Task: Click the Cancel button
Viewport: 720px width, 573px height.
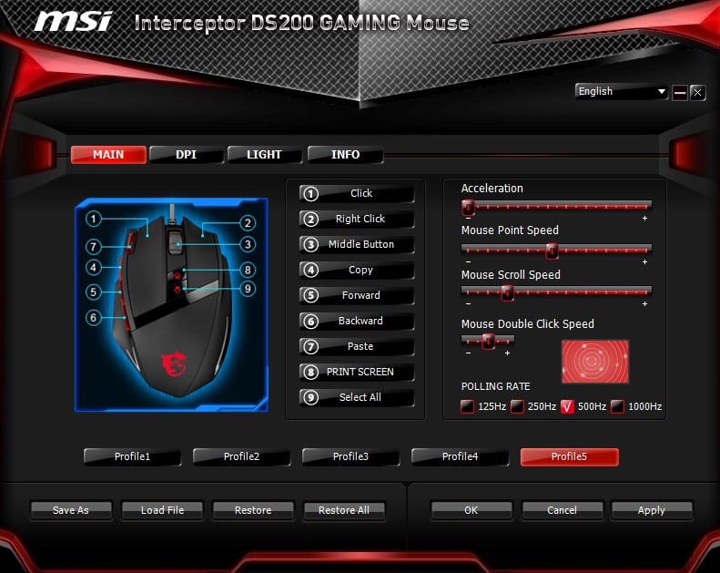Action: (562, 510)
